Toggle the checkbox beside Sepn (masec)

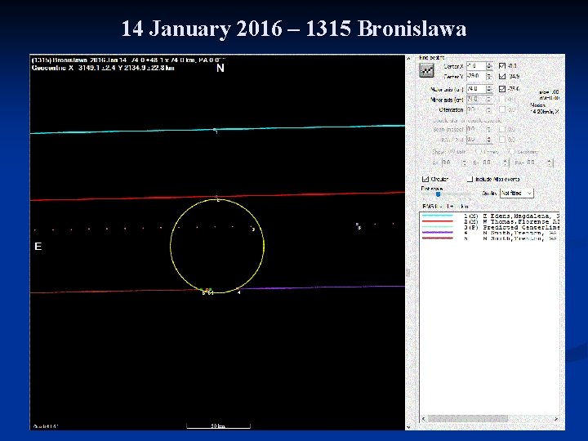[x=502, y=129]
